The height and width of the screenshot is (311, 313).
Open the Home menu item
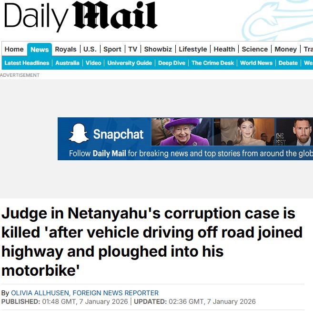14,49
